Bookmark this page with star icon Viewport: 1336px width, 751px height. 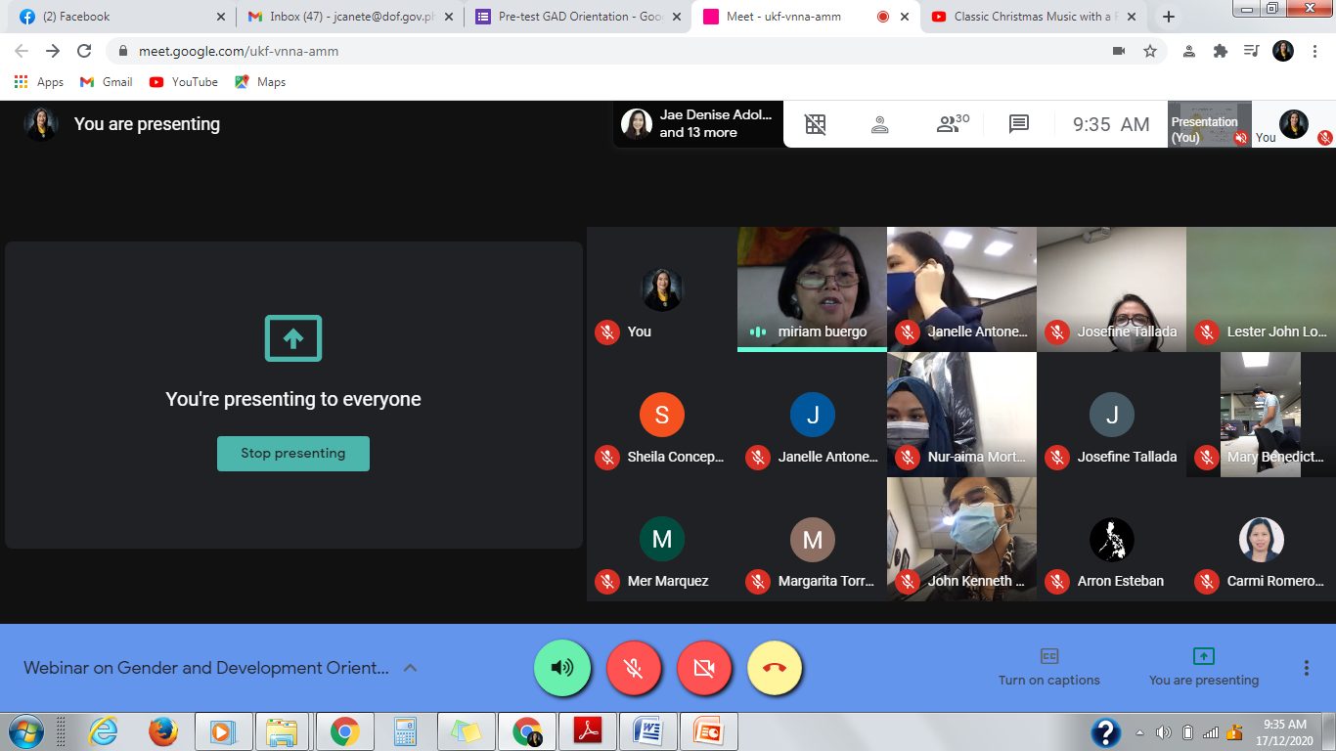click(x=1150, y=51)
